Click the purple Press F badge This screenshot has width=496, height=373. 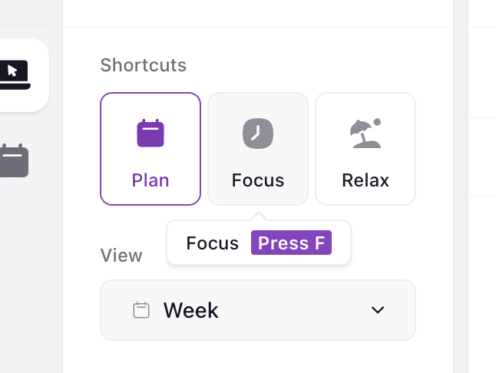click(x=291, y=243)
